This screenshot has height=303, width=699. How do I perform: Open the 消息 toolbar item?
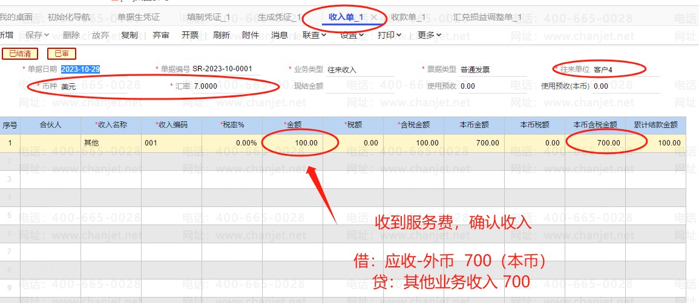(280, 35)
